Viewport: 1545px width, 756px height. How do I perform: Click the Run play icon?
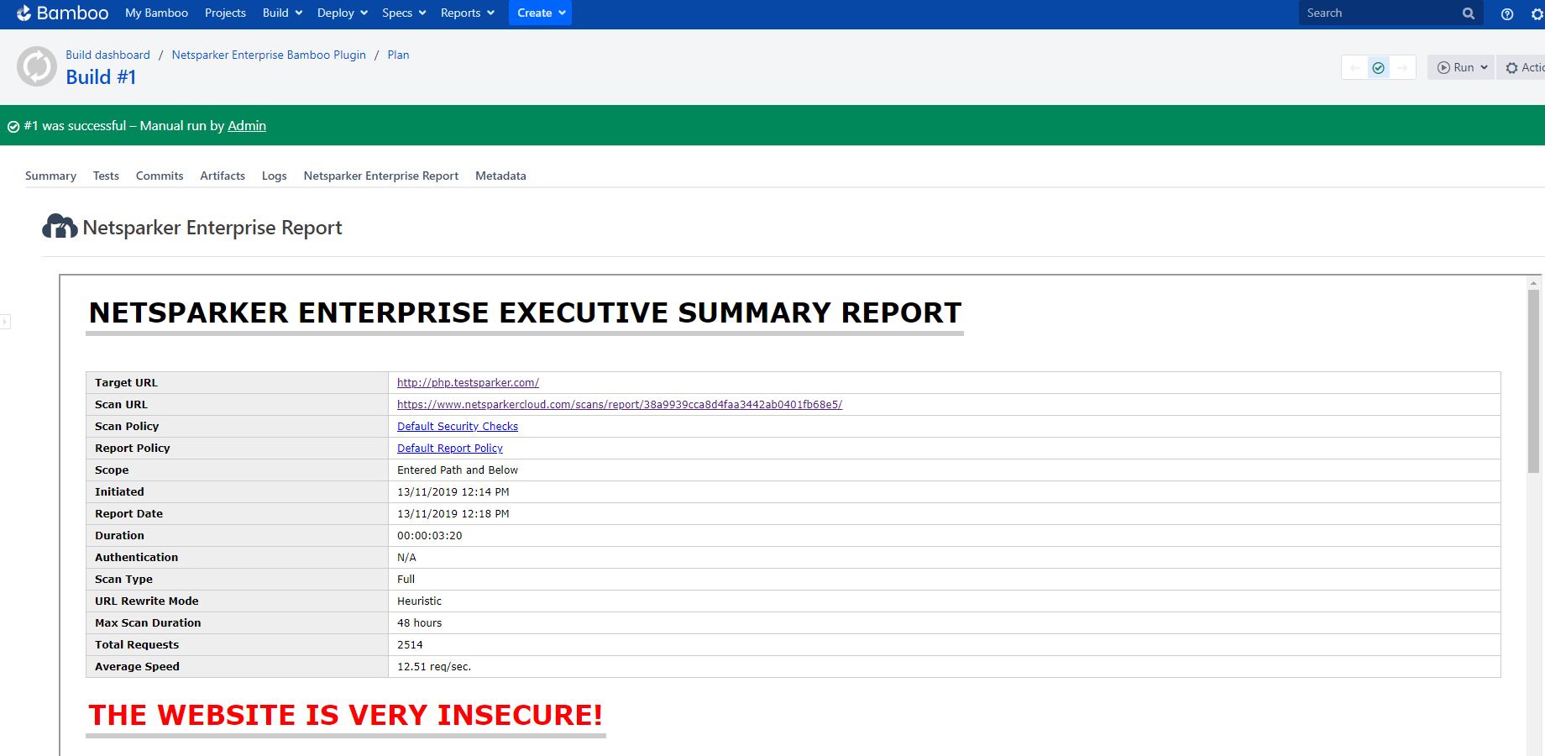[x=1443, y=68]
